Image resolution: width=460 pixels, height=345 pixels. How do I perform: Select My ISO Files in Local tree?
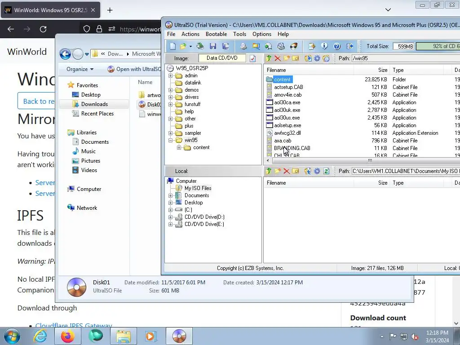(198, 188)
